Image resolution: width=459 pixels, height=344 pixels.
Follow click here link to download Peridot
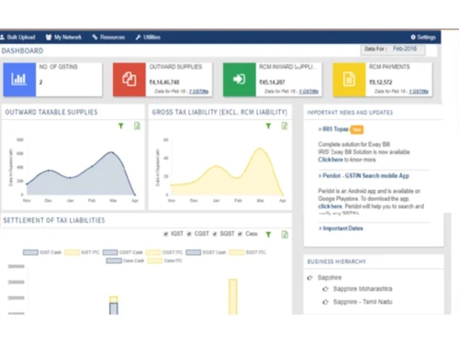pyautogui.click(x=330, y=206)
